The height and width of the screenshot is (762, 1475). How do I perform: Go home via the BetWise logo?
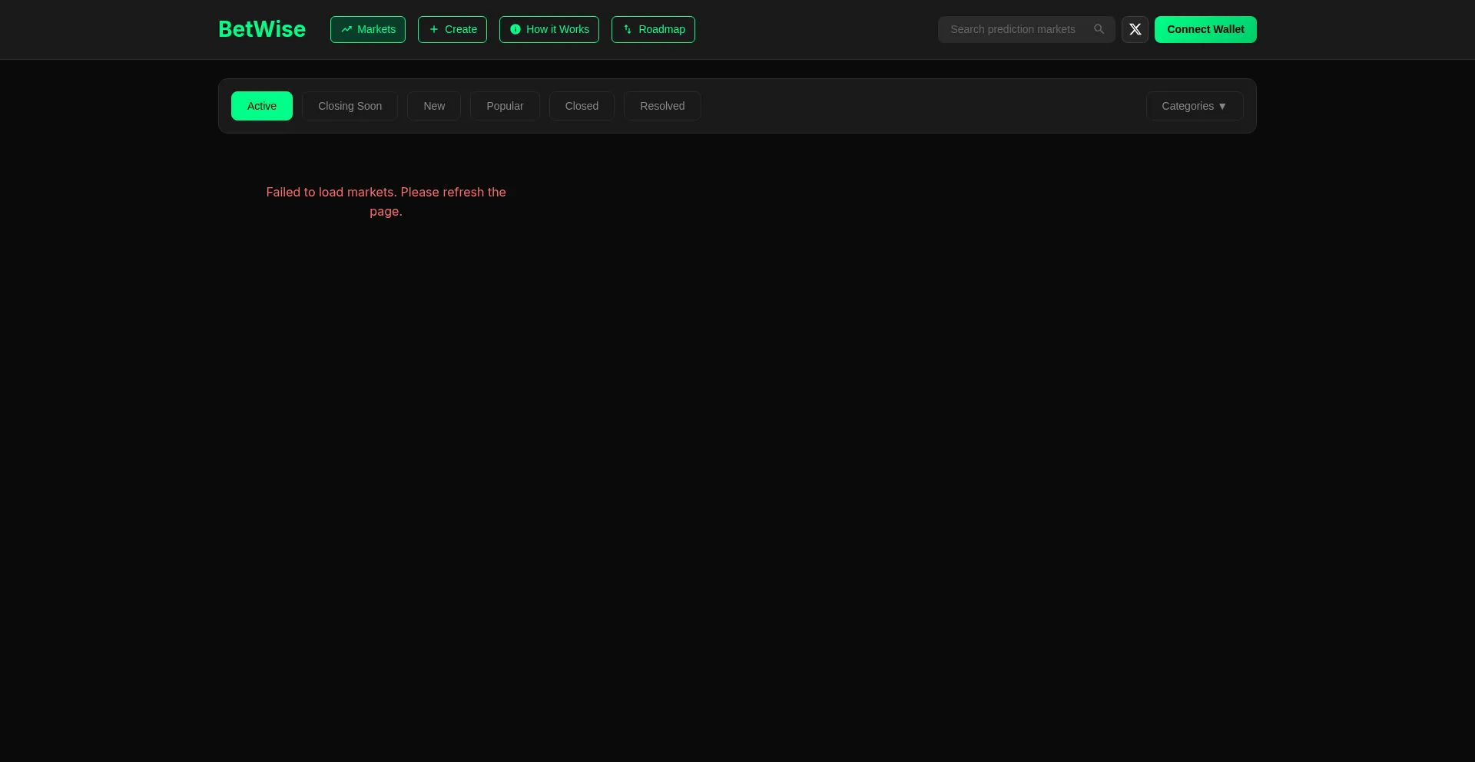262,29
